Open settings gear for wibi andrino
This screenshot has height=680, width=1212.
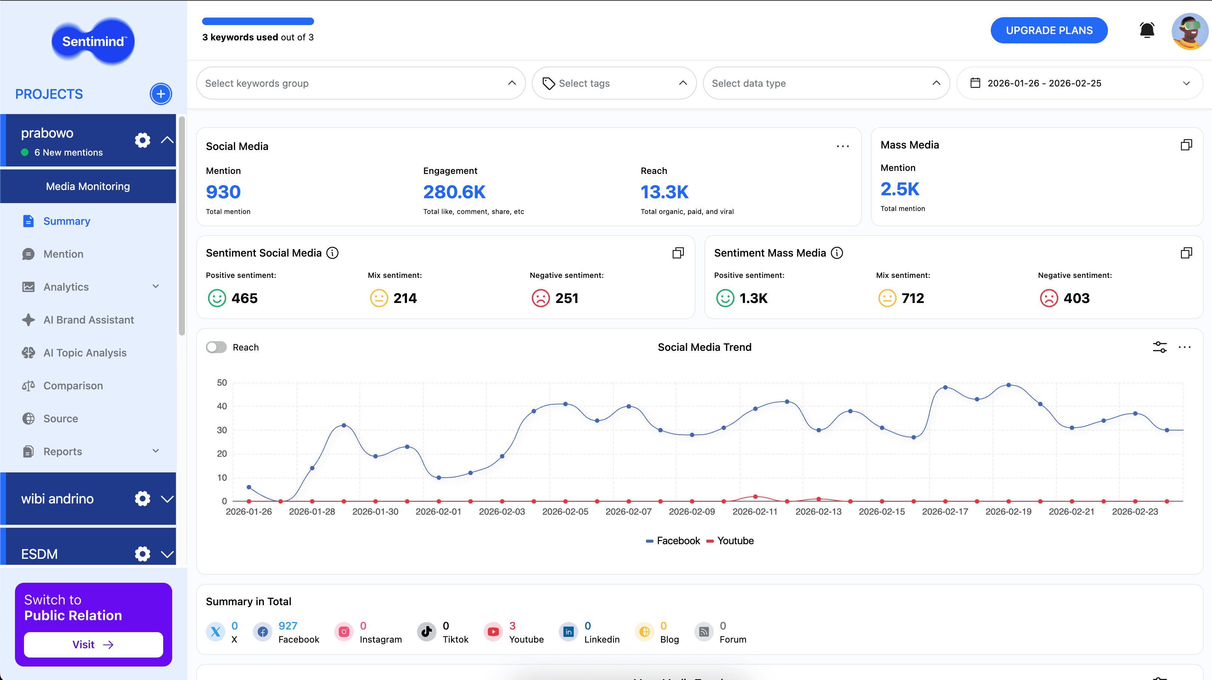click(x=142, y=499)
